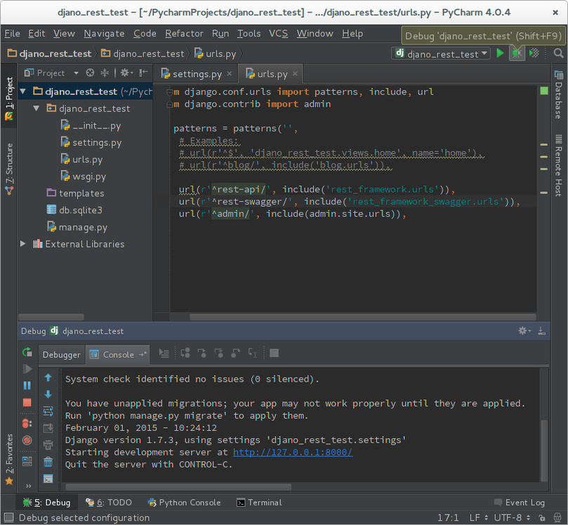Viewport: 568px width, 525px height.
Task: Open link http://127.0.0.1:8000/
Action: pyautogui.click(x=293, y=452)
